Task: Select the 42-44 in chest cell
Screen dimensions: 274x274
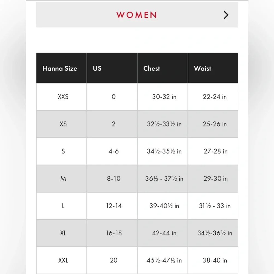Action: pos(164,233)
